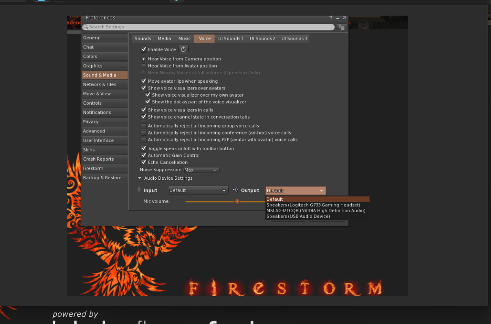
Task: Click the help question mark icon
Action: pyautogui.click(x=331, y=18)
